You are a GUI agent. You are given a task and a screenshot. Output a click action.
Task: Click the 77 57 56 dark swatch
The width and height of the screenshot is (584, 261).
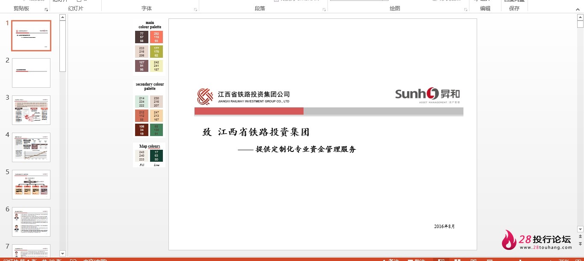tap(142, 37)
